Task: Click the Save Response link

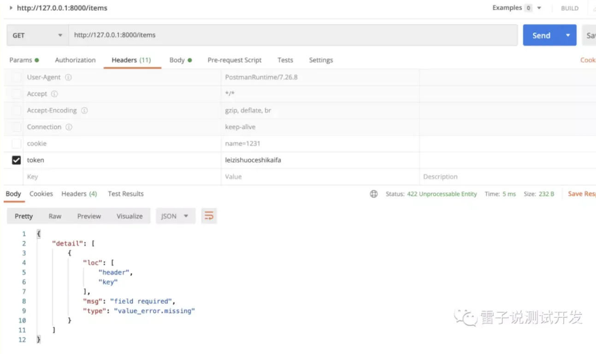Action: (x=582, y=194)
